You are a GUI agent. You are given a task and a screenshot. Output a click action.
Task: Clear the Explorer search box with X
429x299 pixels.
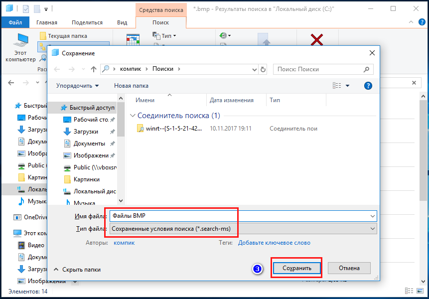(414, 83)
